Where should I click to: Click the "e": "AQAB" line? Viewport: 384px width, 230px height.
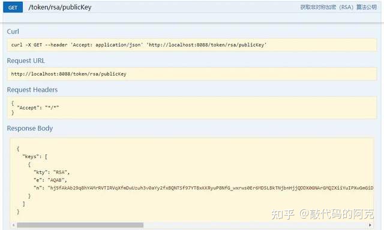tap(50, 180)
